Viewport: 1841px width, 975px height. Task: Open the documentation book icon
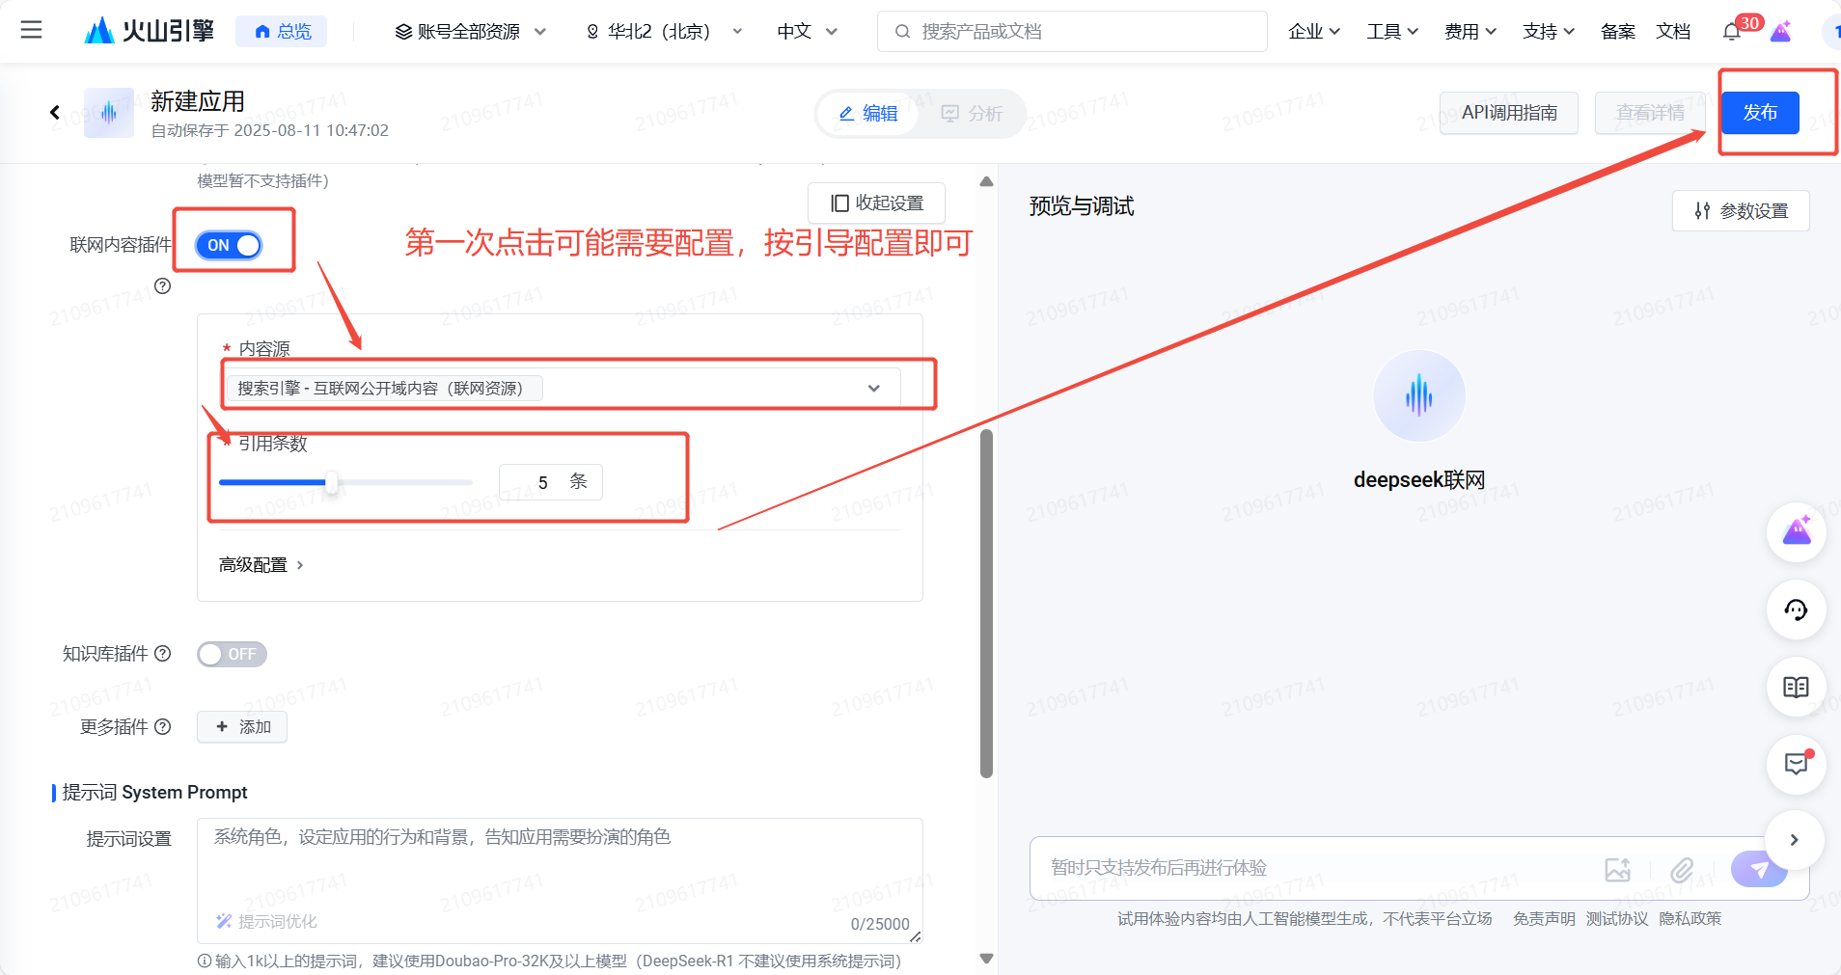1796,688
